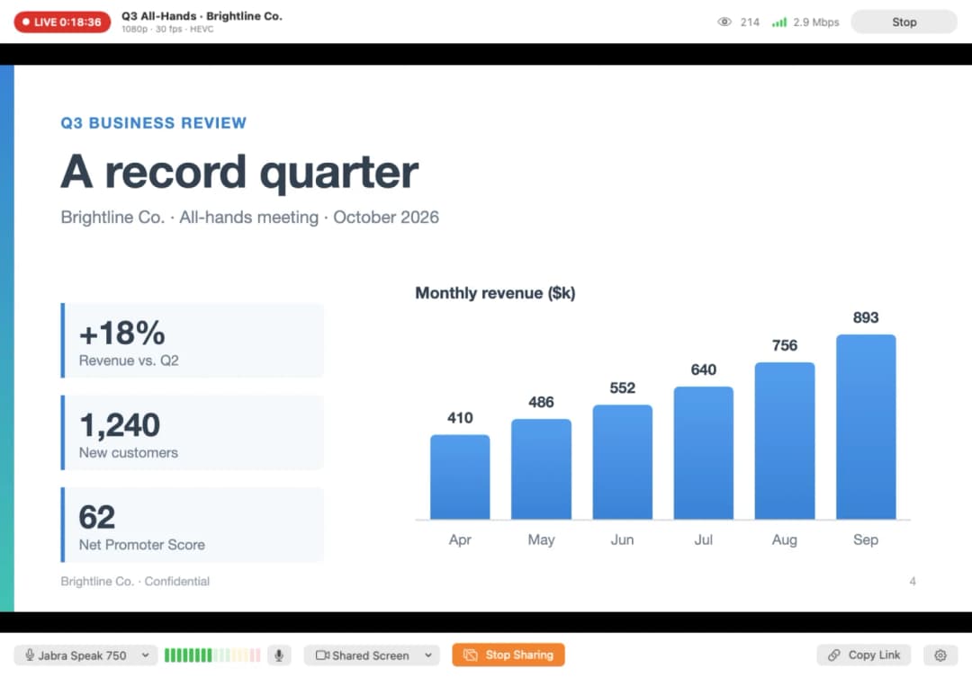Click the 'New customers' label

click(129, 453)
